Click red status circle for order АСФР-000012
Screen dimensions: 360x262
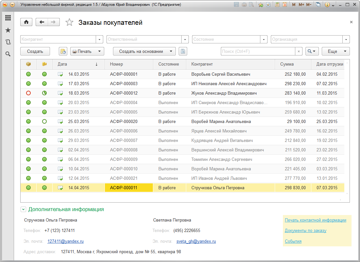point(28,93)
